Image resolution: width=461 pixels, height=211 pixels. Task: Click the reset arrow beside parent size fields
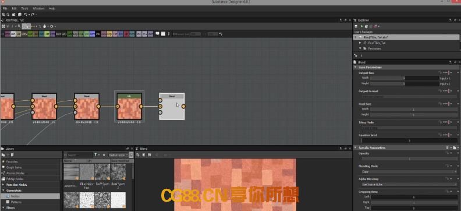pos(221,34)
